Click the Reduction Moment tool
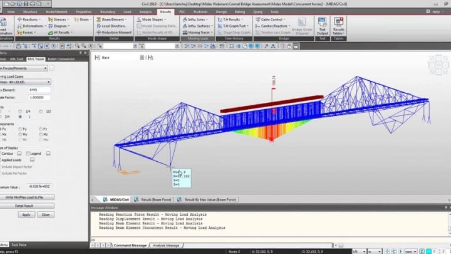The image size is (451, 254). [114, 33]
